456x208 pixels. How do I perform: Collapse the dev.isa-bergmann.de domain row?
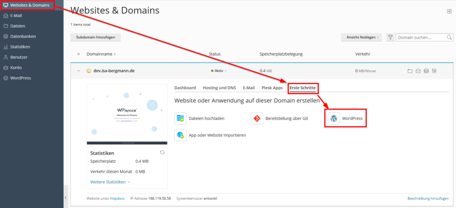pyautogui.click(x=78, y=71)
